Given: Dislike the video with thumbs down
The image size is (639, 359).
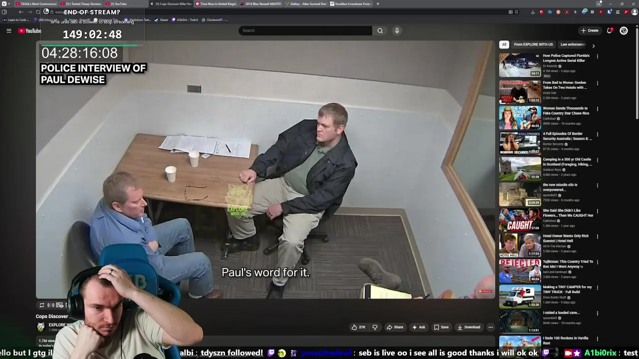Looking at the screenshot, I should (x=375, y=327).
